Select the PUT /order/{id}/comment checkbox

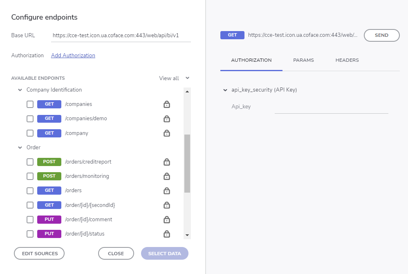click(30, 220)
